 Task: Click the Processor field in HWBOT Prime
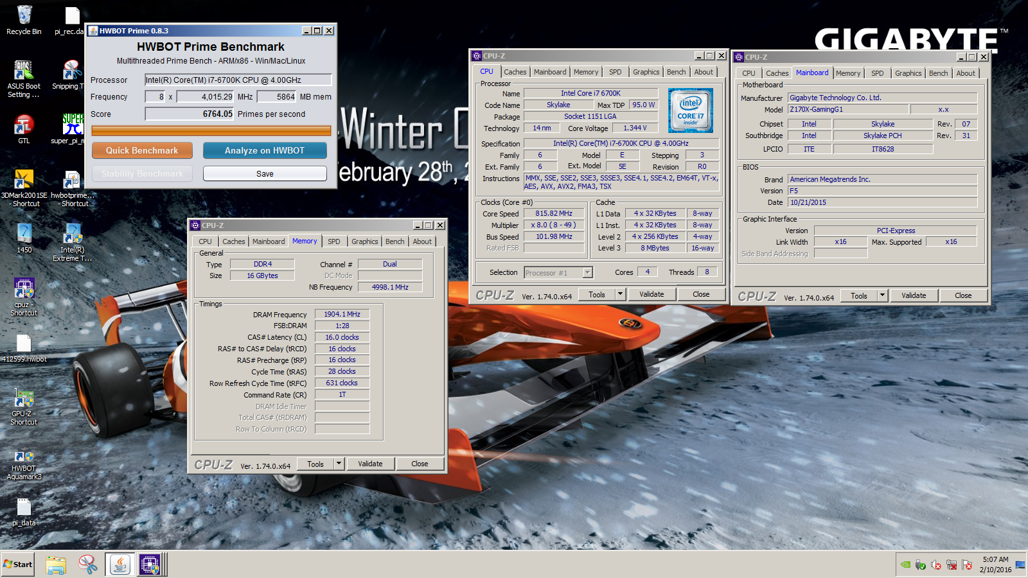click(x=238, y=80)
